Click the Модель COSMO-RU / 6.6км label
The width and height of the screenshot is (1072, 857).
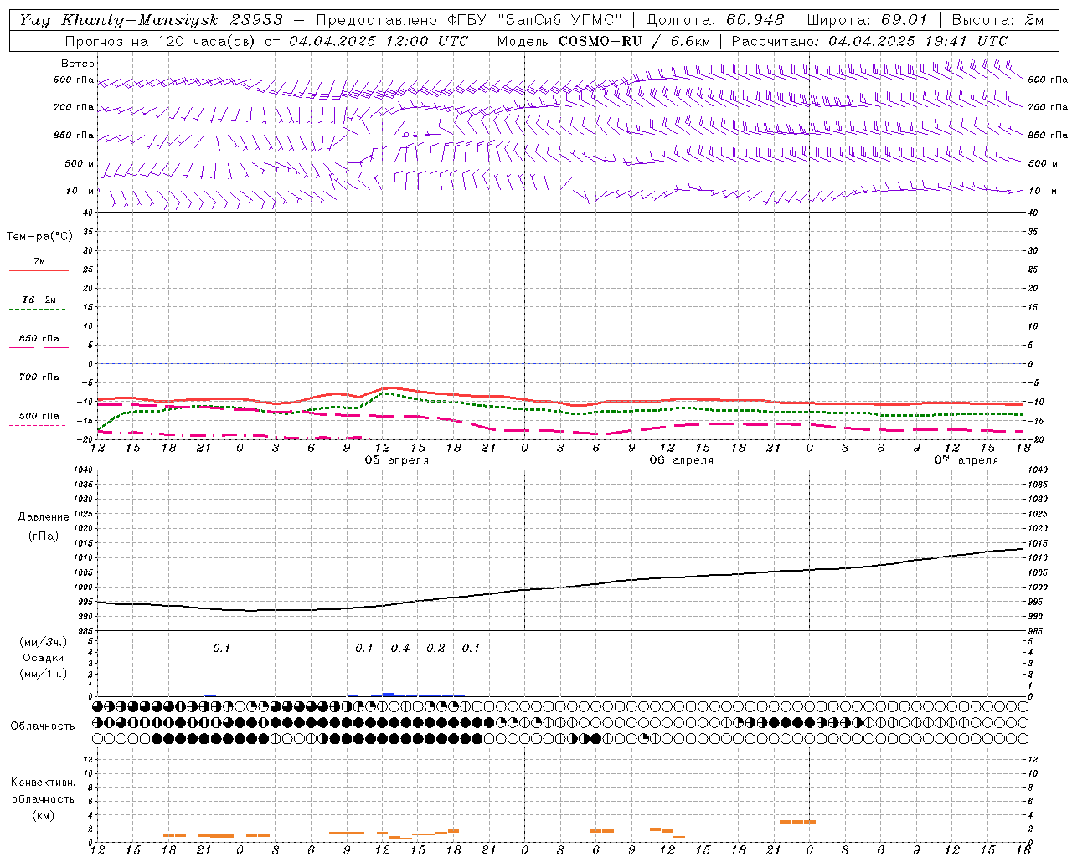pos(604,41)
